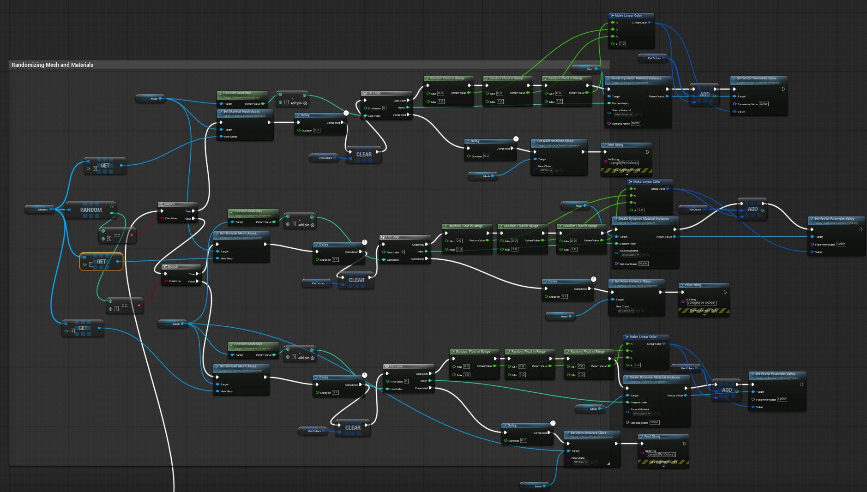Image resolution: width=867 pixels, height=492 pixels.
Task: Select the middle-row ADD array node
Action: point(753,210)
